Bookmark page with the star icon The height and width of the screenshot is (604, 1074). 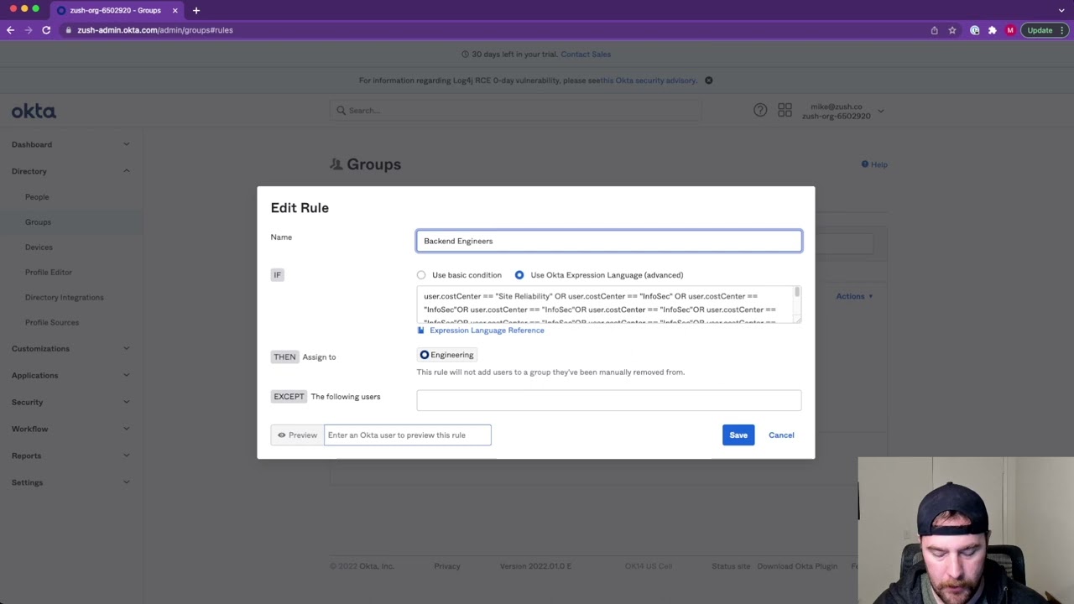point(952,30)
